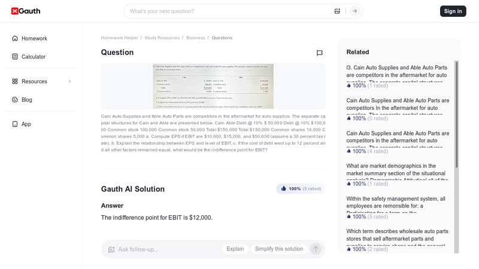This screenshot has height=269, width=479.
Task: Go to Study Resources breadcrumb
Action: tap(162, 38)
